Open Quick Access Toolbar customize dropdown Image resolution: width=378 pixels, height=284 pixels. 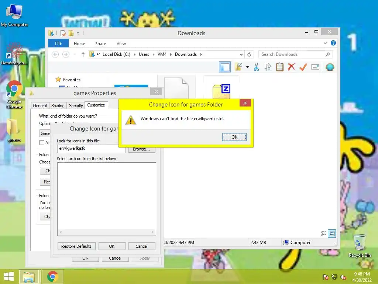point(78,34)
